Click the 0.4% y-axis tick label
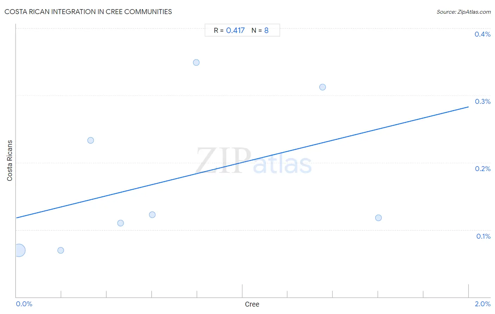 [482, 34]
